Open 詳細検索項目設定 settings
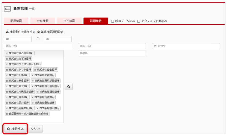This screenshot has width=227, height=136. coord(50,32)
